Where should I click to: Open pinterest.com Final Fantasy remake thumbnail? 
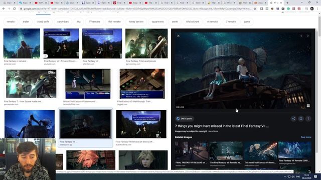(x=22, y=43)
